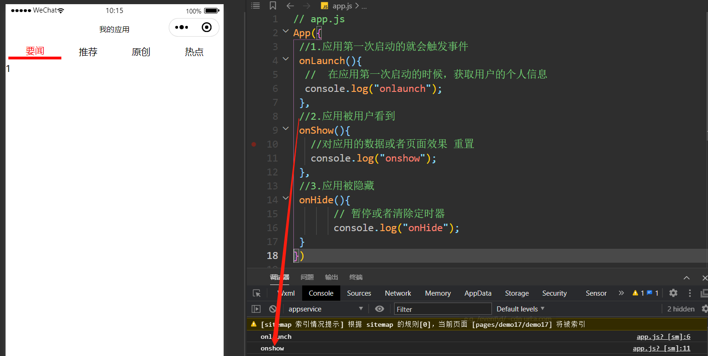Activate the element inspector picker icon
Viewport: 708px width, 356px height.
[257, 293]
